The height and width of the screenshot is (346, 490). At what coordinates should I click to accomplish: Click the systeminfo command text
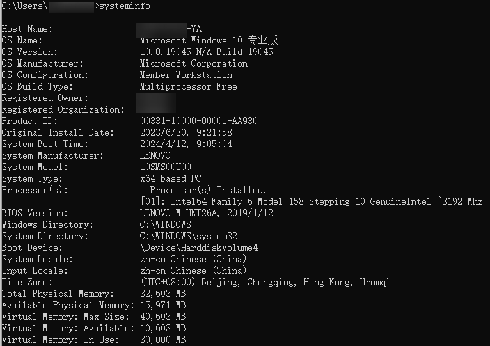click(x=125, y=6)
